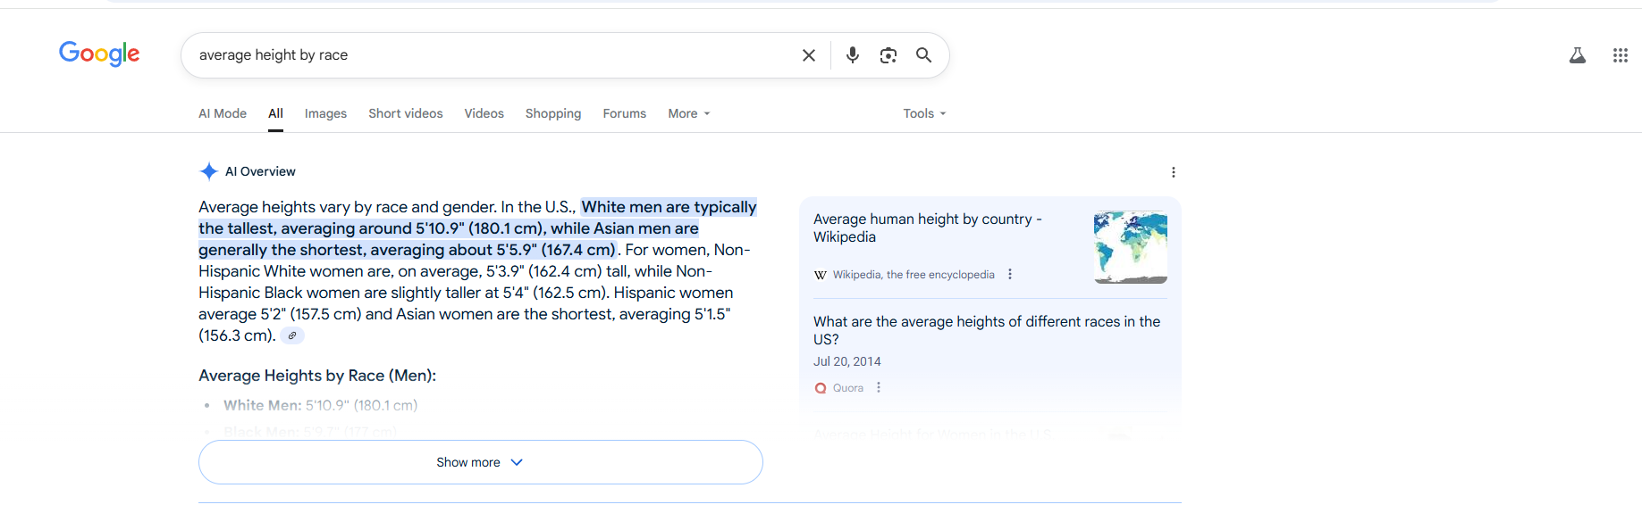Open Quora 'average heights of different races' link
Image resolution: width=1642 pixels, height=513 pixels.
point(987,330)
